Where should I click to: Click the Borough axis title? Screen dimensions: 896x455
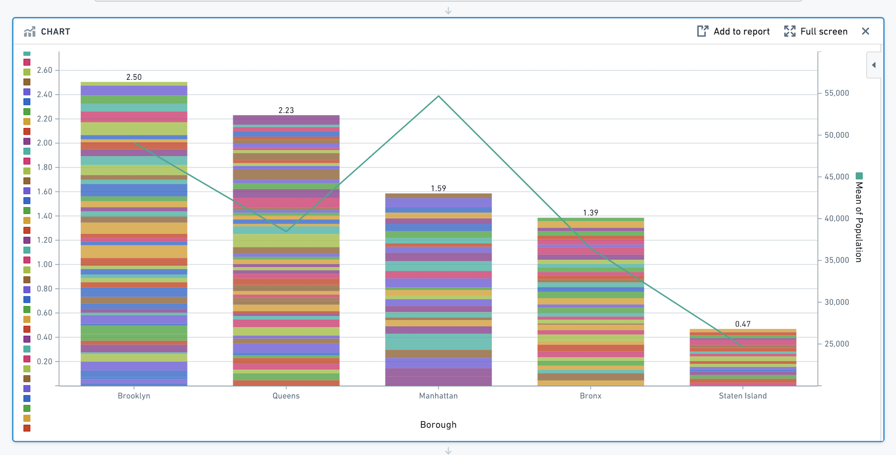click(x=438, y=425)
